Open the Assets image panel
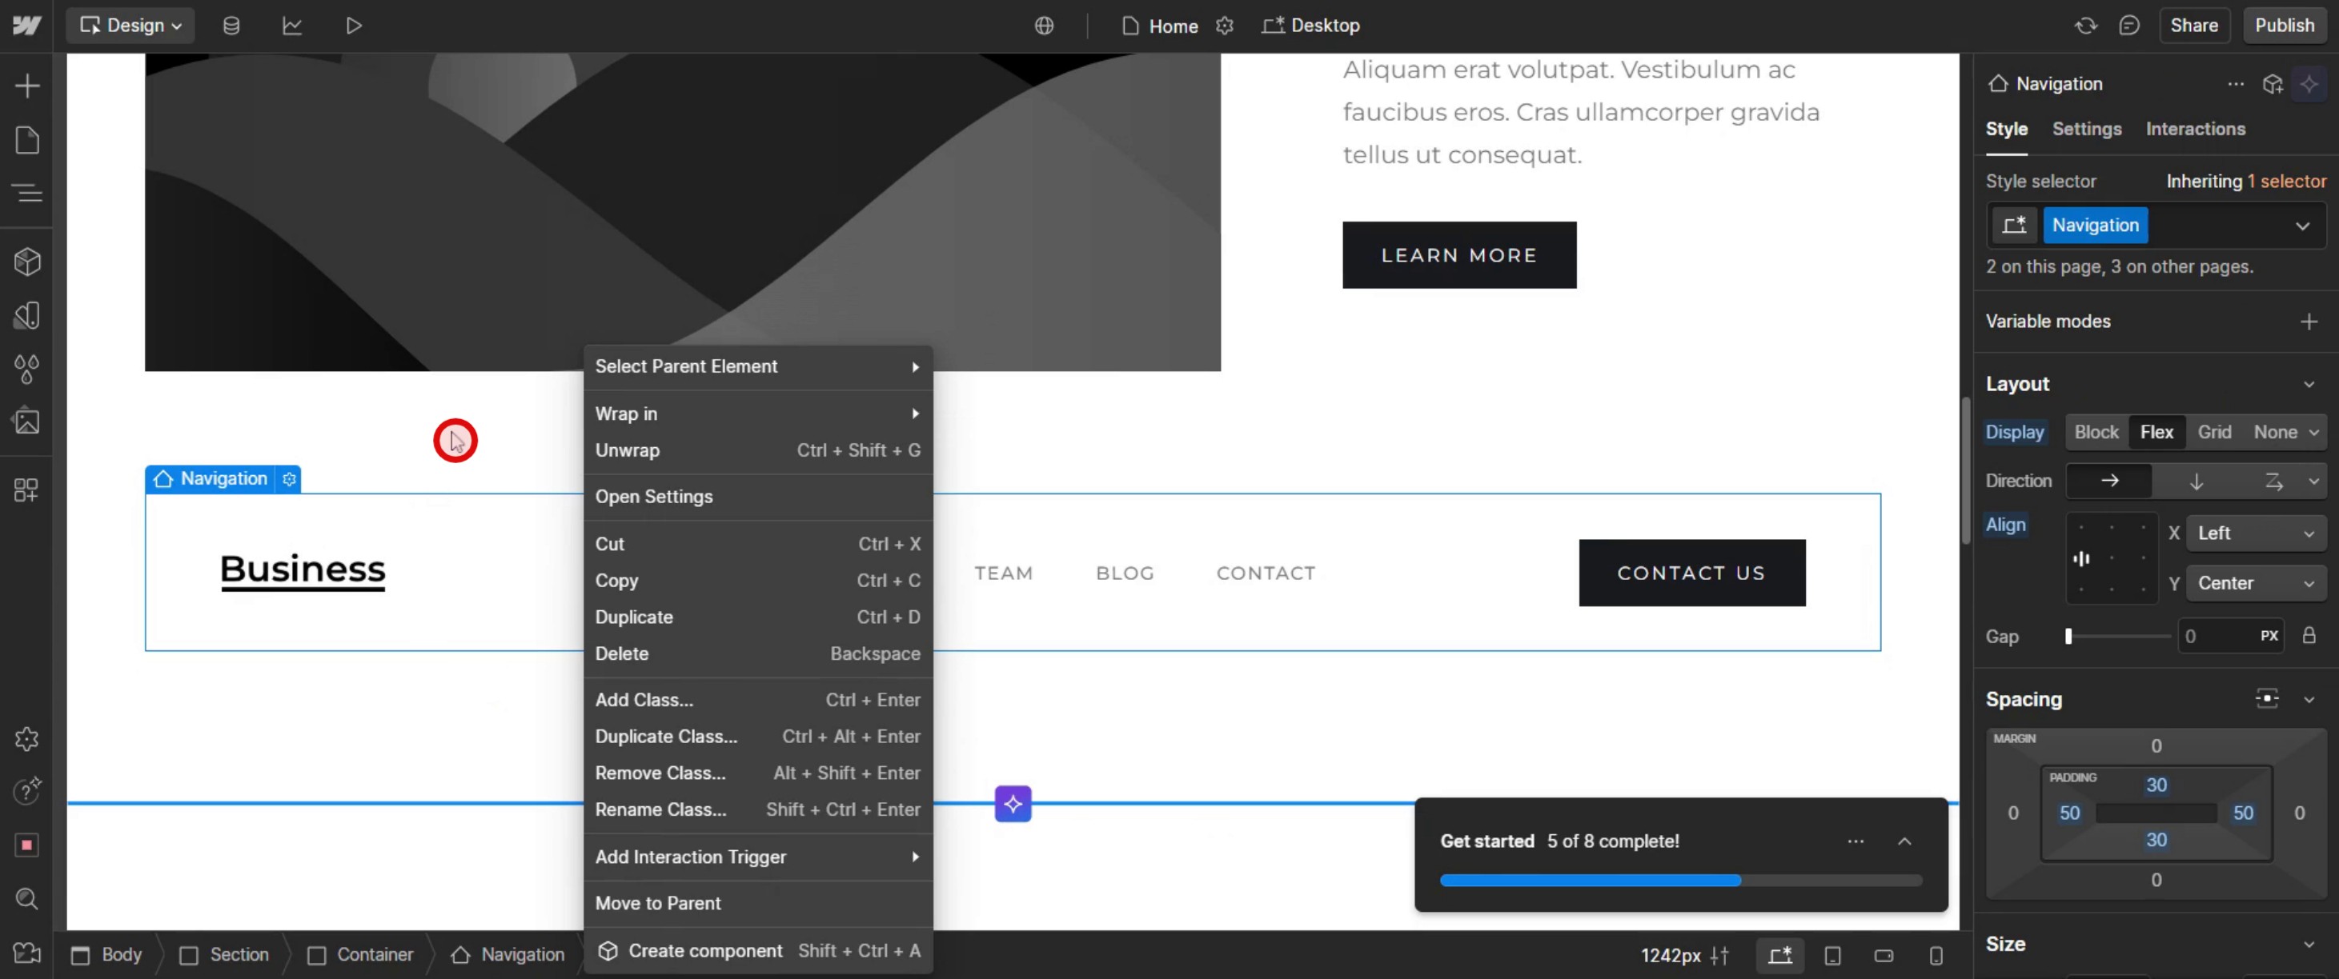The width and height of the screenshot is (2339, 979). coord(27,422)
